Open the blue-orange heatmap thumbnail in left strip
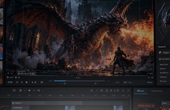This screenshot has width=170, height=110. pos(1,52)
